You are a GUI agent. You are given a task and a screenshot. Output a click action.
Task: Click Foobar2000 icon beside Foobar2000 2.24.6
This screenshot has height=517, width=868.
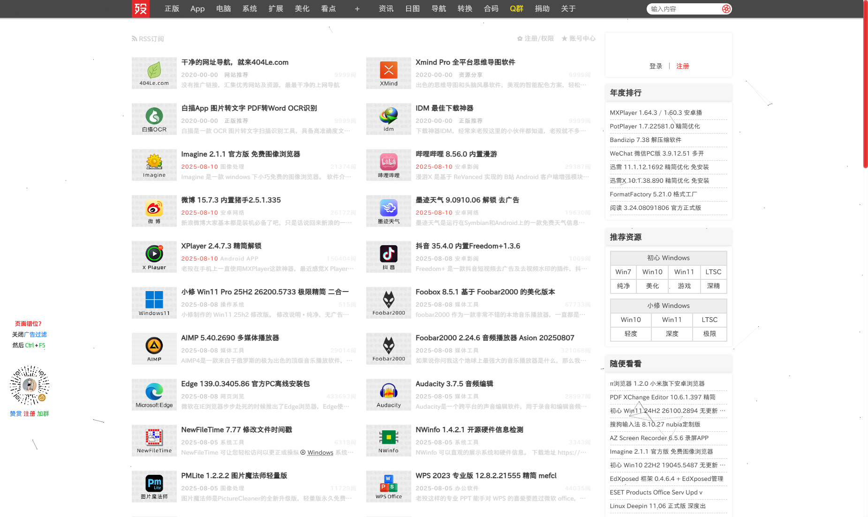(x=389, y=349)
